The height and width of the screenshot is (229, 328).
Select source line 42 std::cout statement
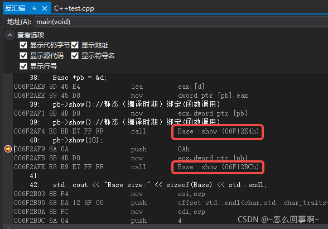(148, 185)
